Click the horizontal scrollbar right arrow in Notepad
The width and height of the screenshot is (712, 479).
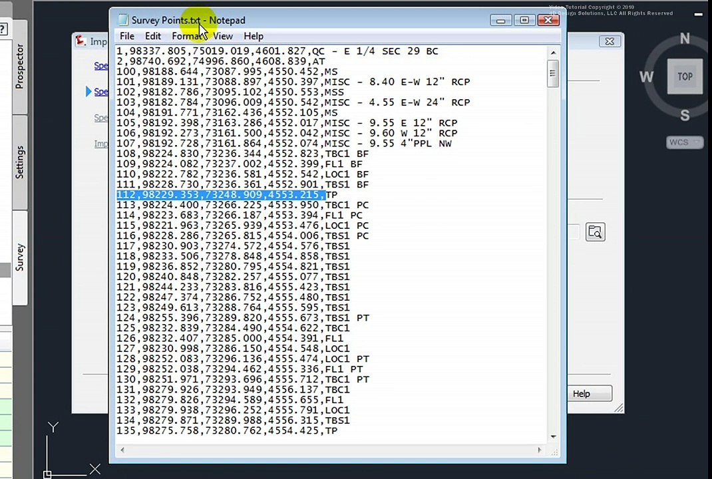point(540,450)
